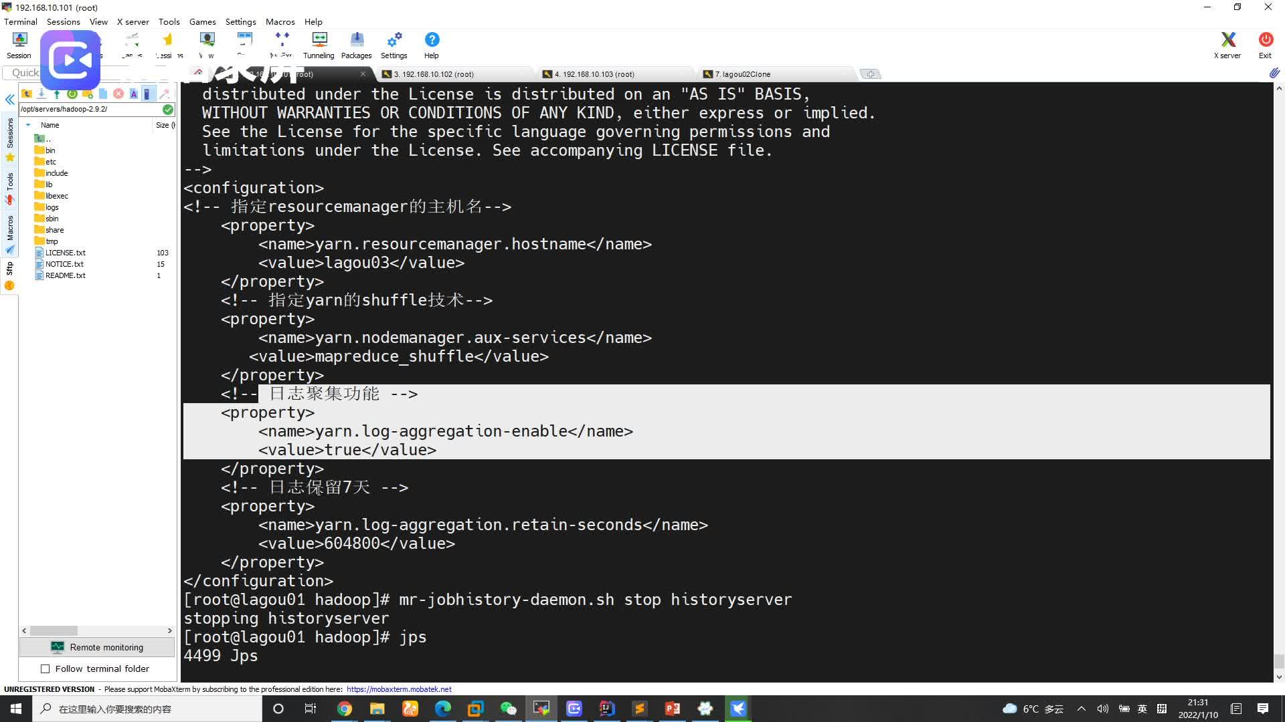Collapse the Sftp sidebar panel
The image size is (1285, 722).
tap(9, 266)
